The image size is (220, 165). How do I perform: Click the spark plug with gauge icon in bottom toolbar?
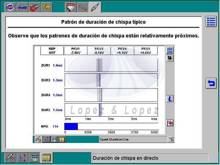coord(10,157)
